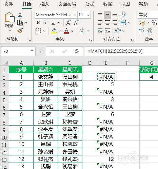Toggle Bold formatting
The height and width of the screenshot is (169, 158).
point(38,23)
